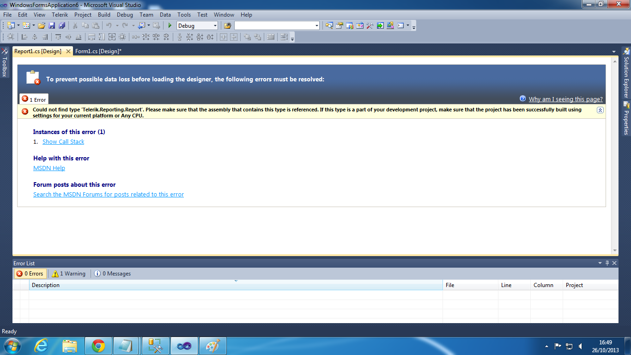Click the Center Horizontally layout icon
This screenshot has height=355, width=631.
point(224,37)
